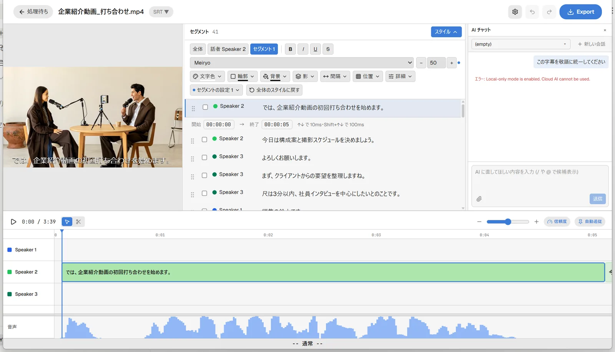Select the 全体 style scope tab

click(x=198, y=49)
